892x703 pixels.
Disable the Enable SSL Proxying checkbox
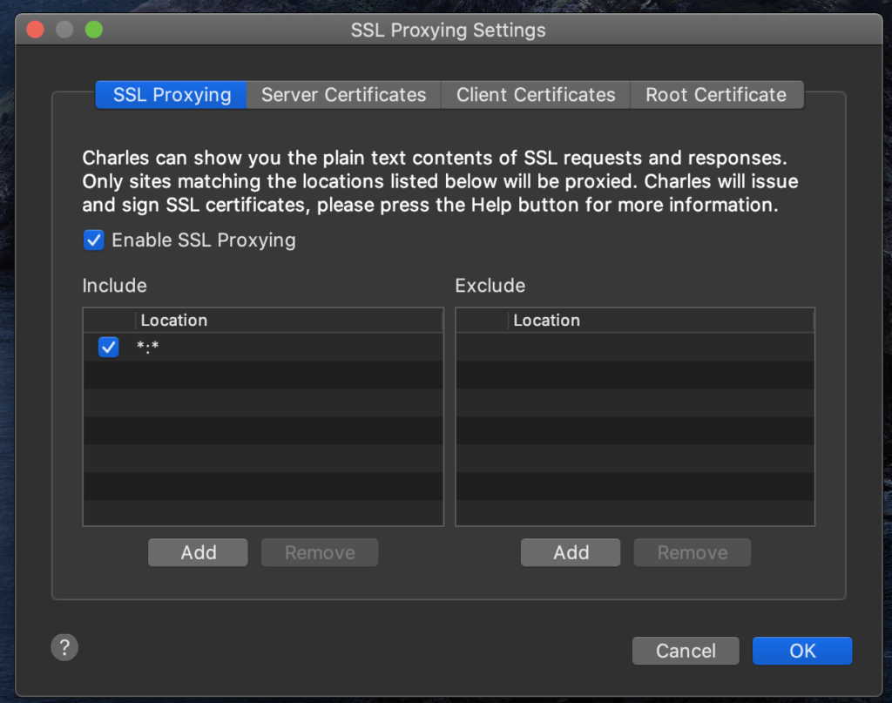click(x=94, y=240)
